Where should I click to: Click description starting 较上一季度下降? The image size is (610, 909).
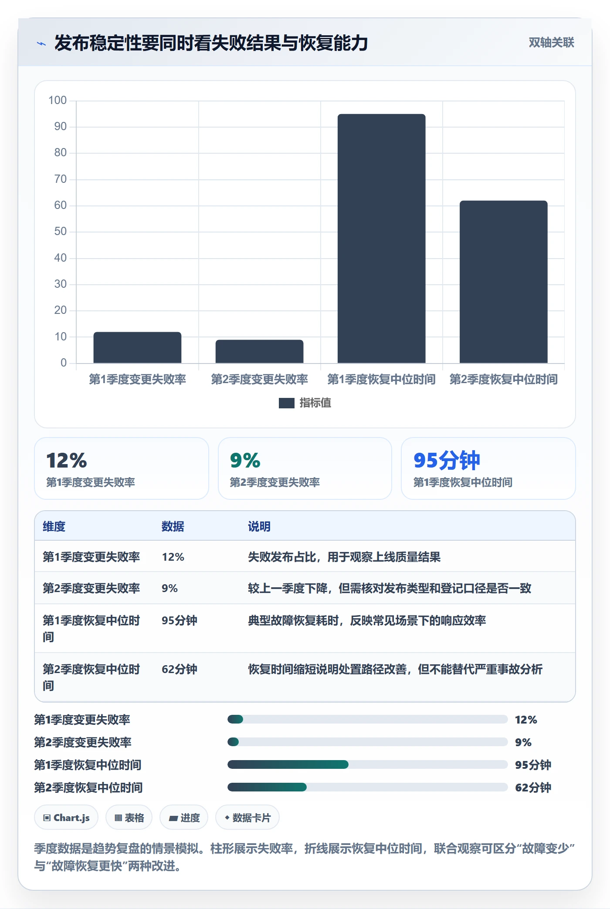coord(390,588)
